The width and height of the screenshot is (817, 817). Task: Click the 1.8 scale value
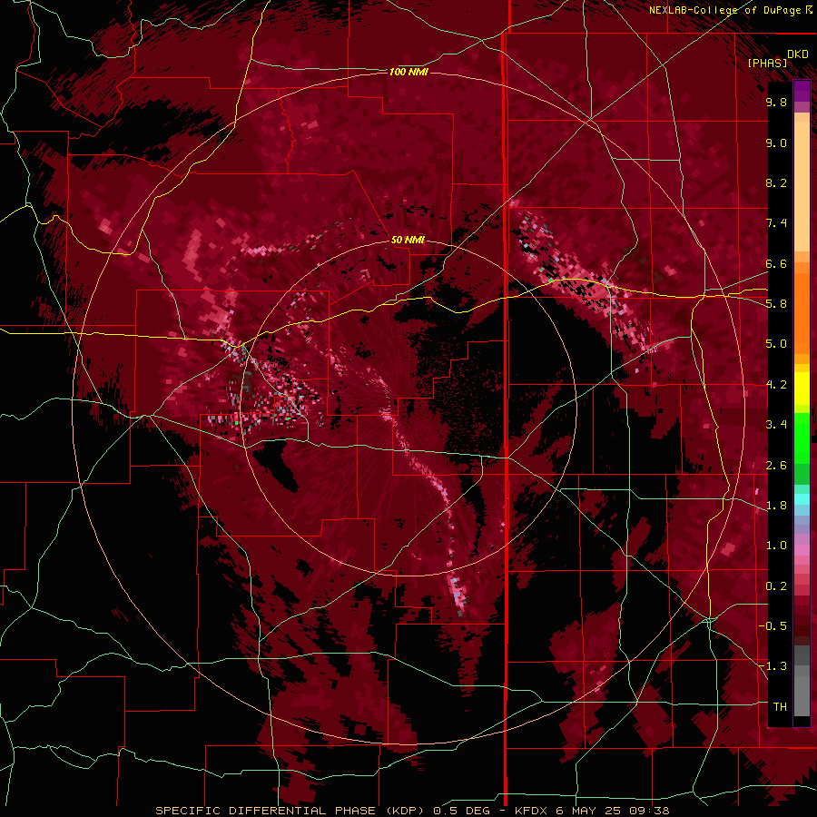pos(776,506)
